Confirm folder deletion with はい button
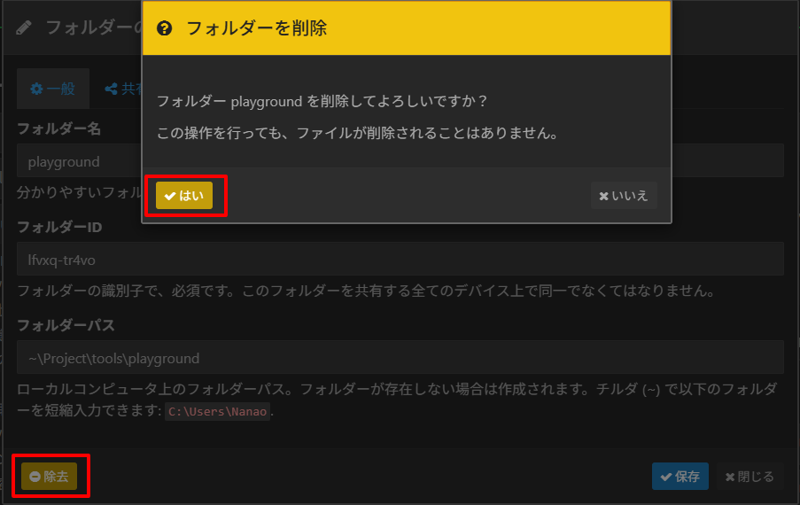Viewport: 800px width, 505px height. (x=184, y=196)
